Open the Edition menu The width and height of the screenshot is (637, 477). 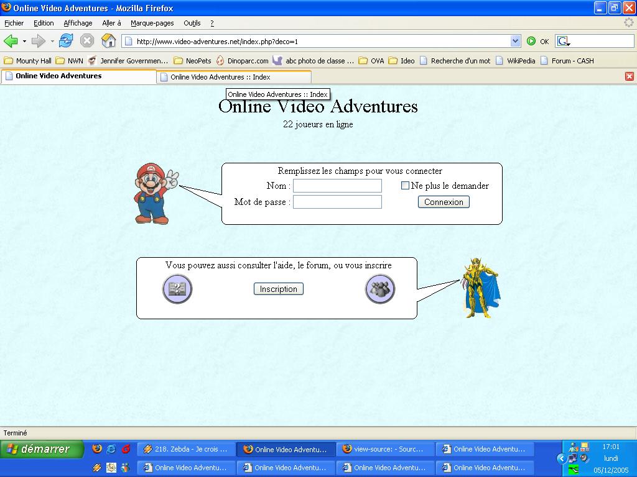[44, 23]
